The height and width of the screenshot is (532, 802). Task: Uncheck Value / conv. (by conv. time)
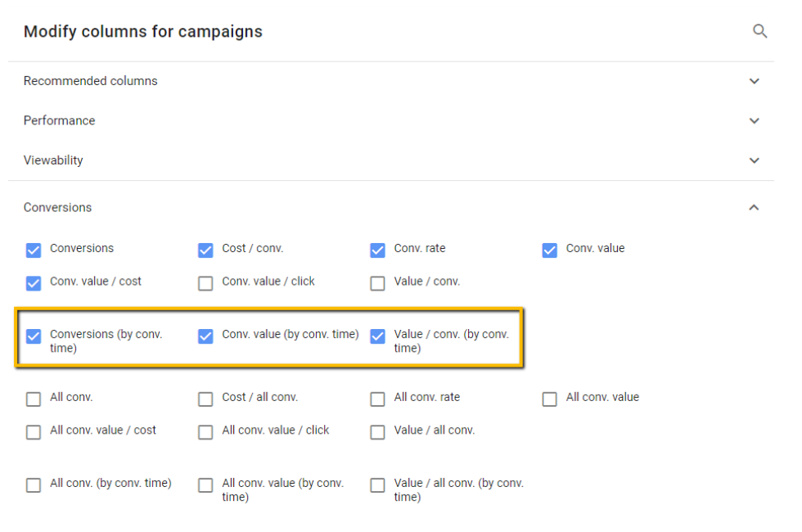pos(377,336)
